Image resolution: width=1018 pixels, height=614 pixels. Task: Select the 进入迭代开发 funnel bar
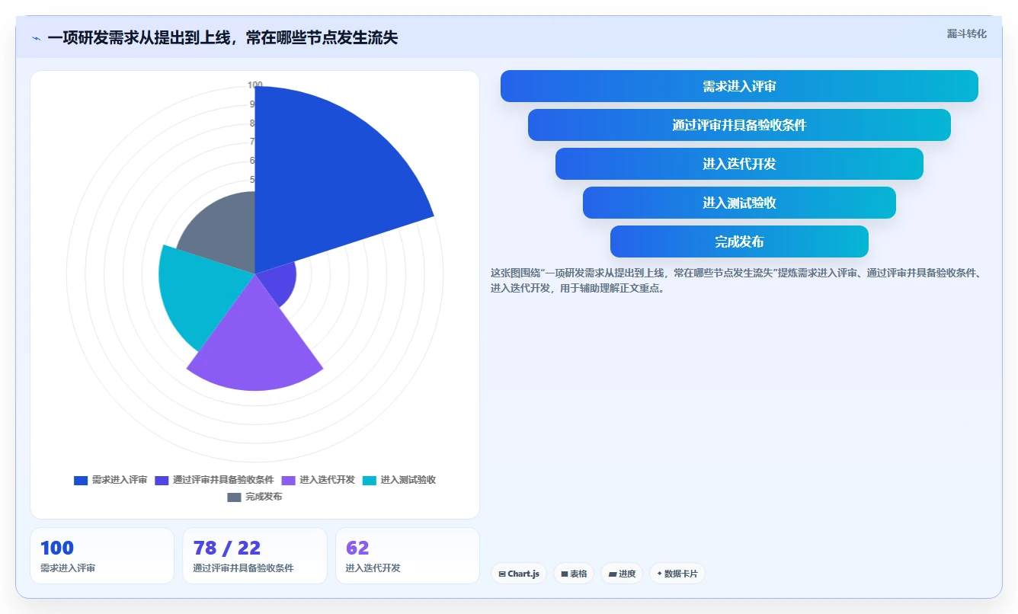tap(739, 164)
